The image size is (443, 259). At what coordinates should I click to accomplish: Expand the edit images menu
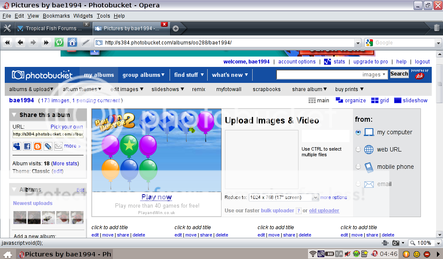tap(127, 89)
